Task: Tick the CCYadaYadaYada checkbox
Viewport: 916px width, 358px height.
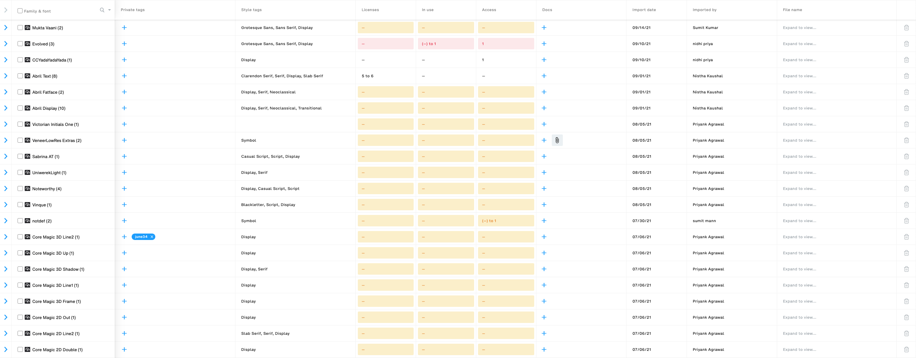Action: pyautogui.click(x=20, y=60)
